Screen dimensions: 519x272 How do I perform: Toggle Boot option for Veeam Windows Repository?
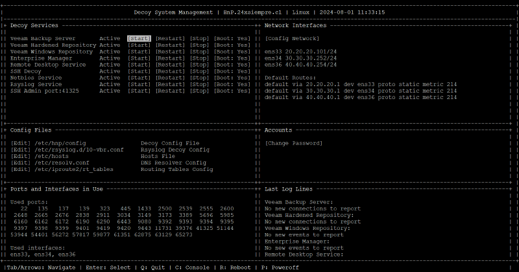(232, 52)
